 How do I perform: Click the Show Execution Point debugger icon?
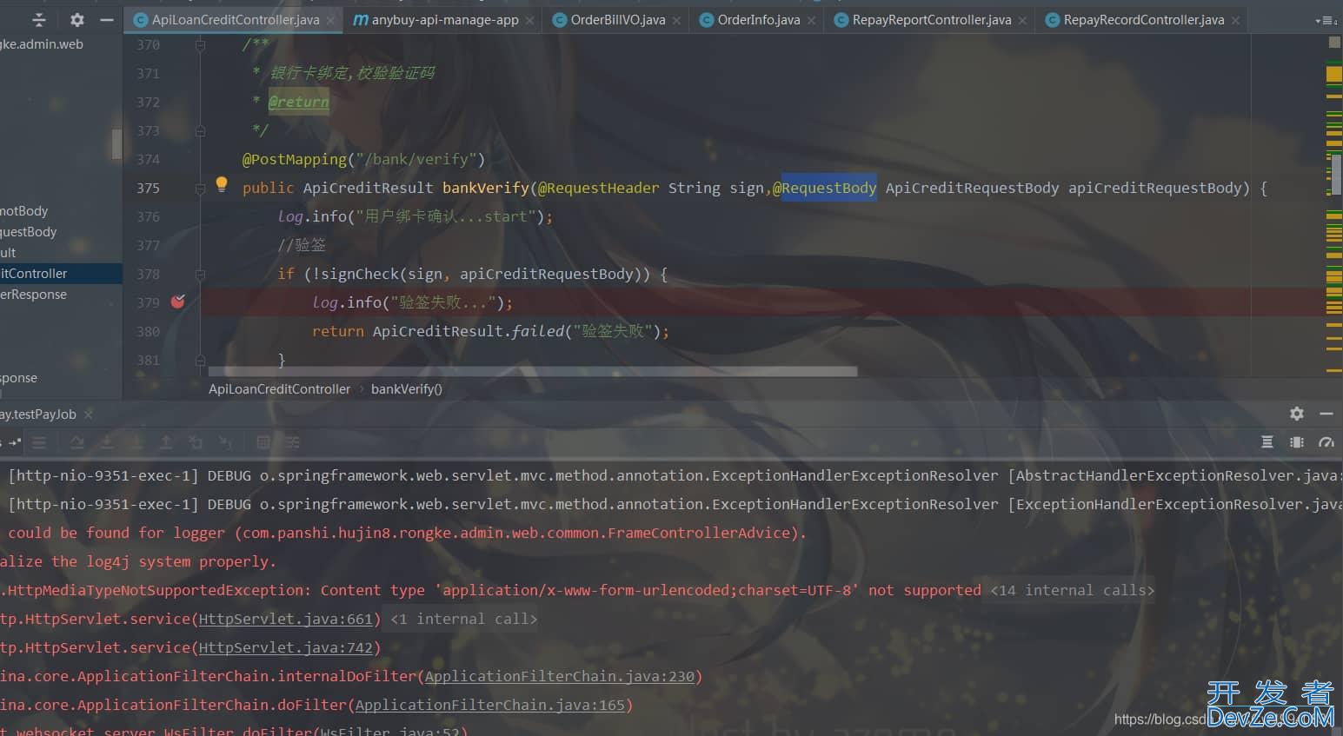point(39,442)
